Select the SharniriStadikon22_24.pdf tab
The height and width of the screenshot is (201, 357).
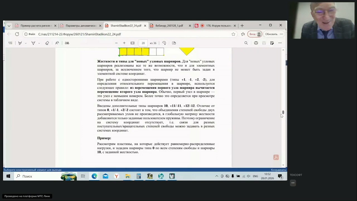[126, 26]
